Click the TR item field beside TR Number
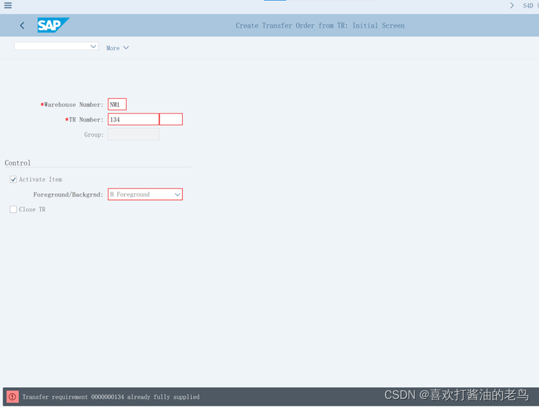This screenshot has height=407, width=539. tap(171, 119)
